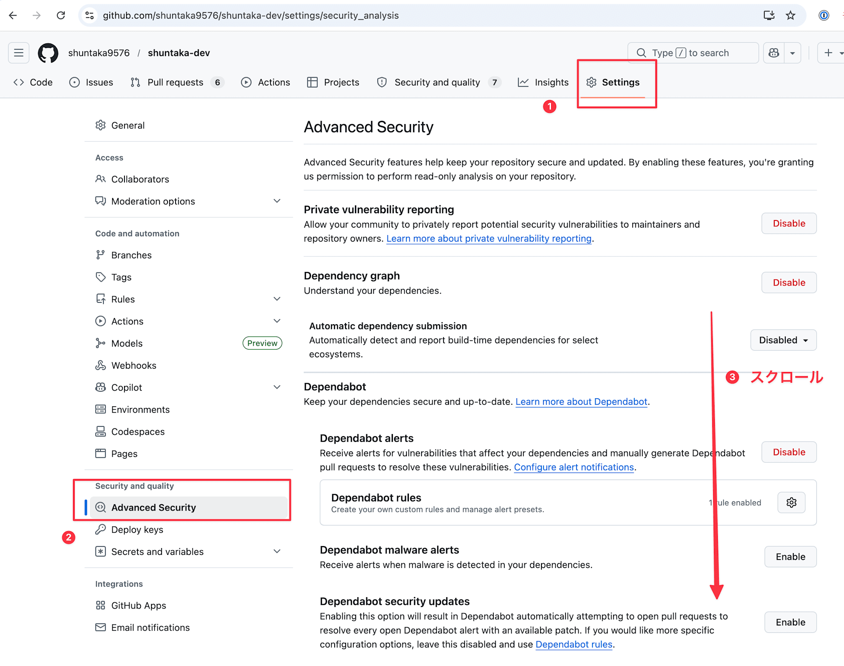
Task: Disable Dependabot alerts
Action: tap(789, 452)
